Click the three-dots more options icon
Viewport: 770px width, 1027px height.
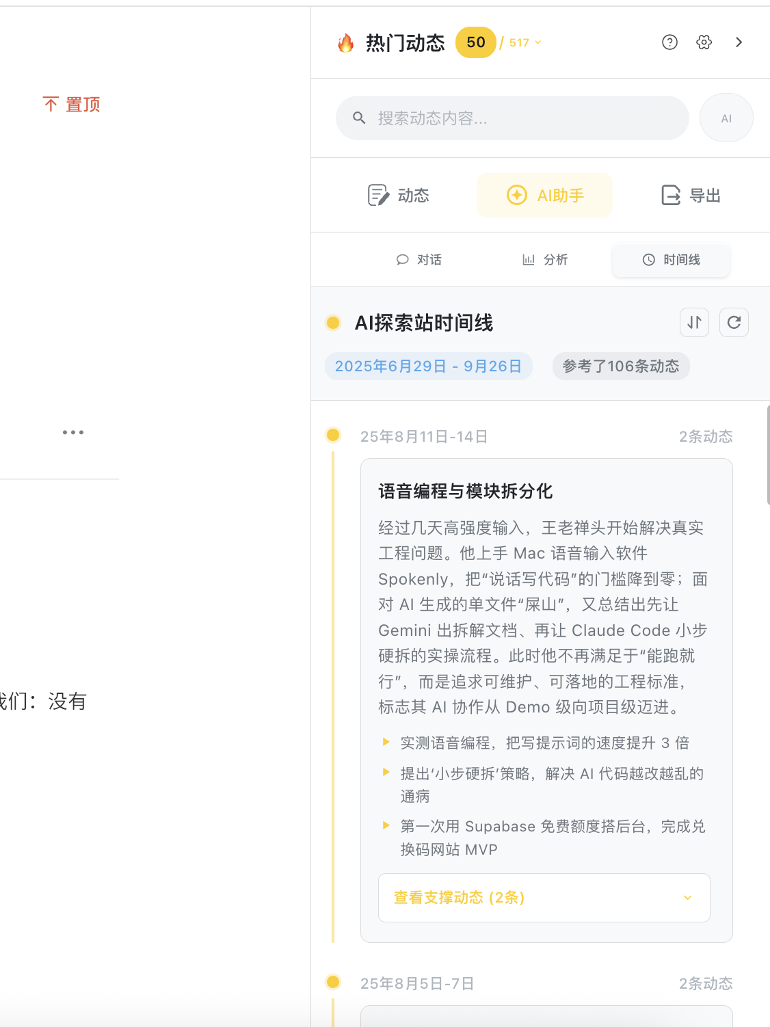coord(73,432)
